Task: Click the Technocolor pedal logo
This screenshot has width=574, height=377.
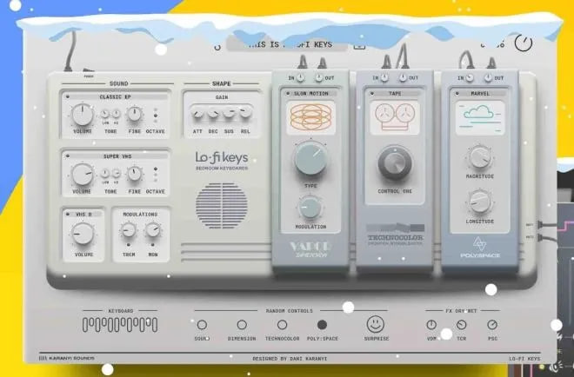Action: (395, 234)
